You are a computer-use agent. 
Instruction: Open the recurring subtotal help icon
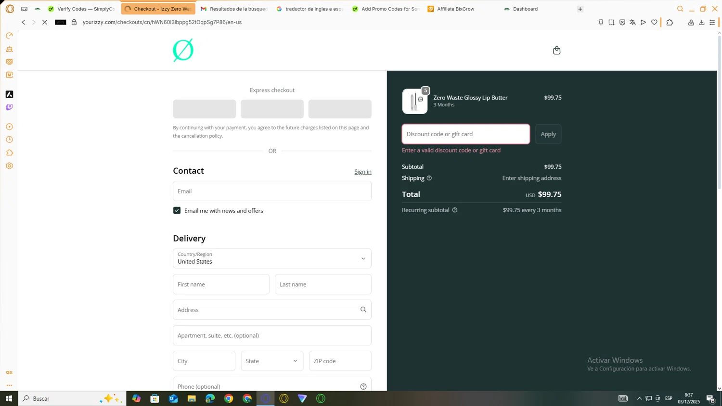point(455,210)
